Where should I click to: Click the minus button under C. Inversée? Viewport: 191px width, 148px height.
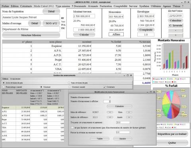tap(175, 30)
